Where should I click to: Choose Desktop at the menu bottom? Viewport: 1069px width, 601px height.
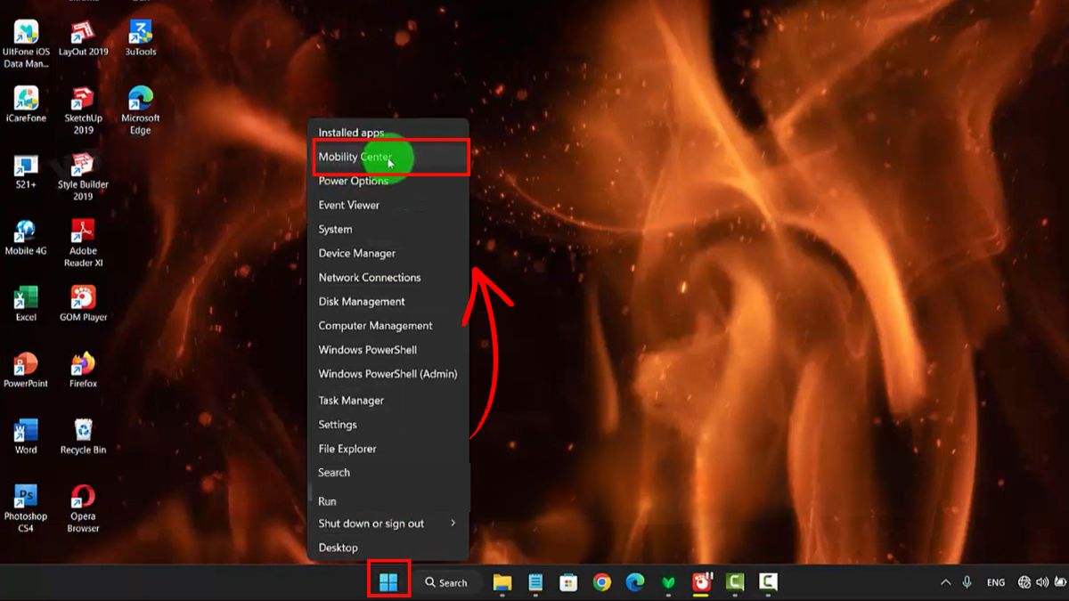pos(388,548)
